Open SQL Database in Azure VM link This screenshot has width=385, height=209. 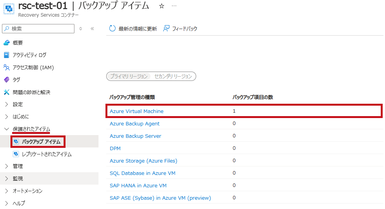(143, 173)
